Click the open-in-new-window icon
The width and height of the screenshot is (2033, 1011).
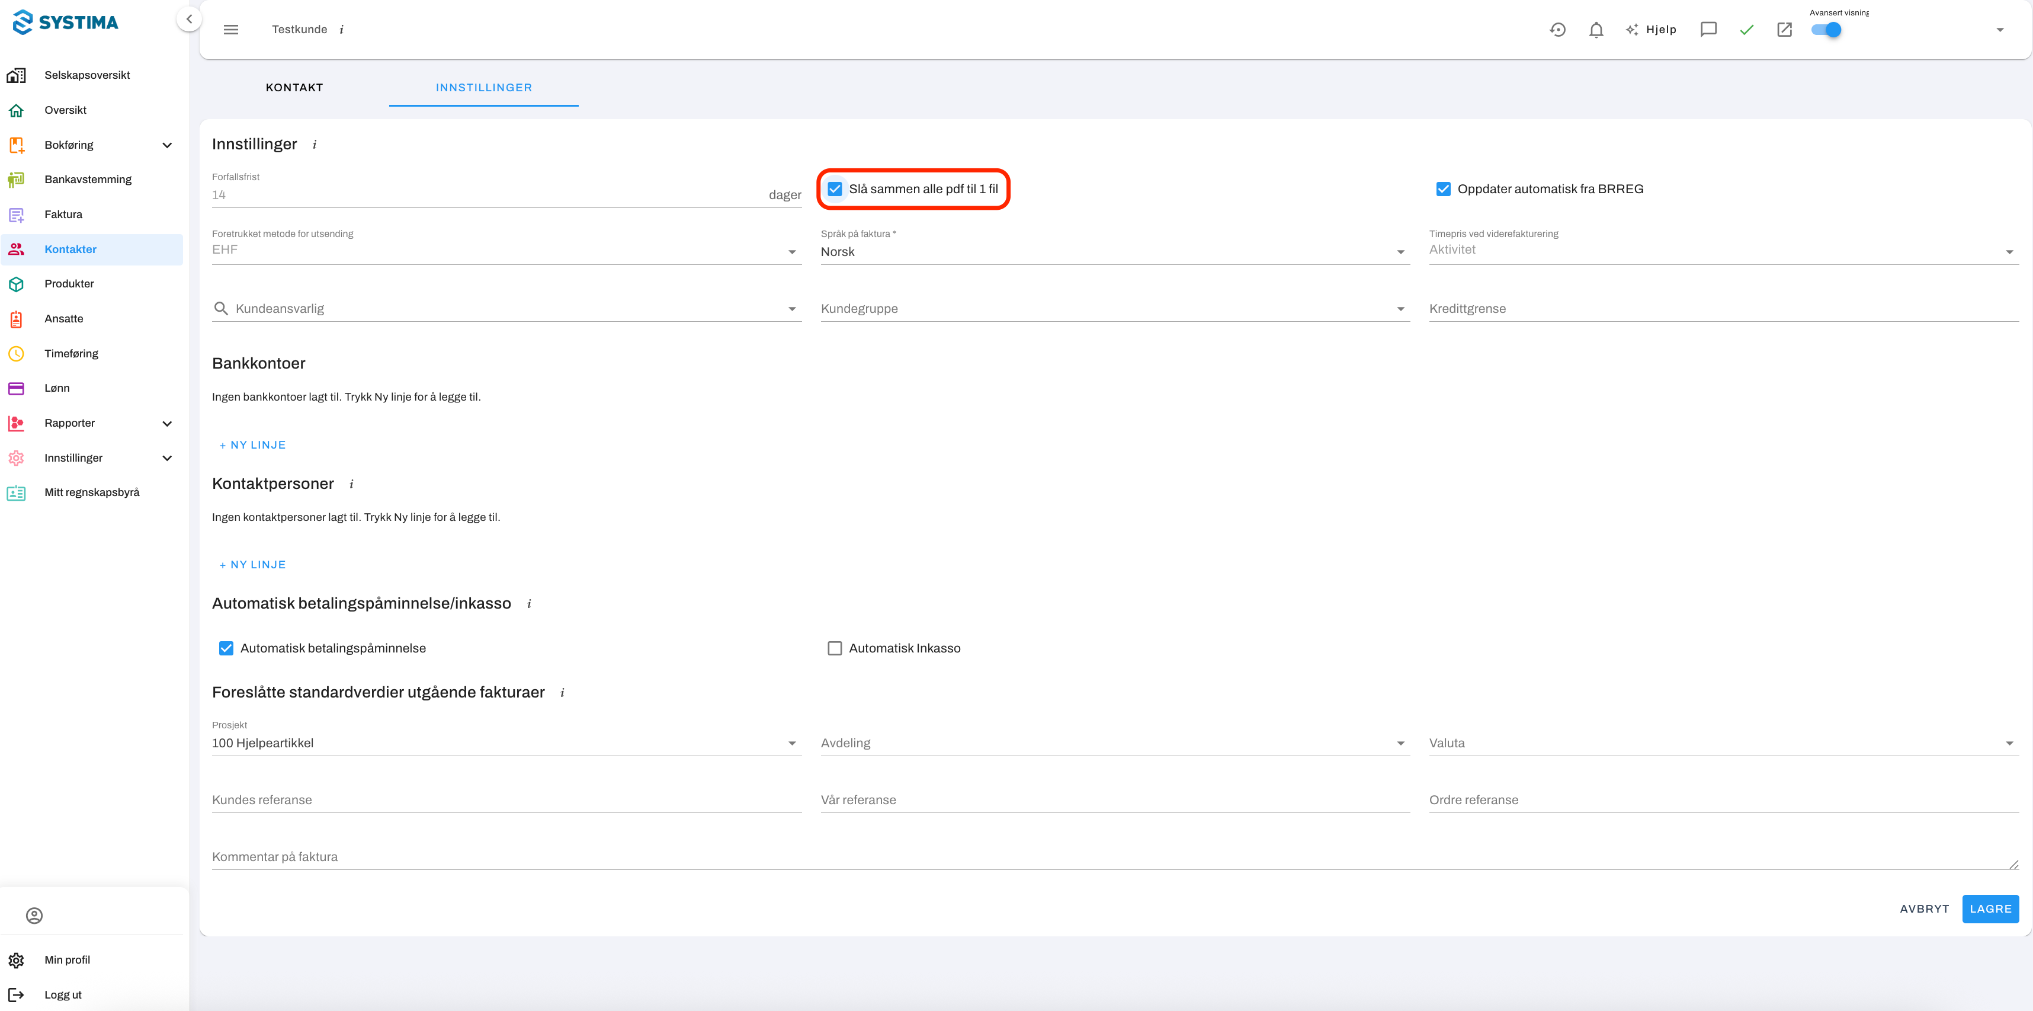coord(1784,30)
